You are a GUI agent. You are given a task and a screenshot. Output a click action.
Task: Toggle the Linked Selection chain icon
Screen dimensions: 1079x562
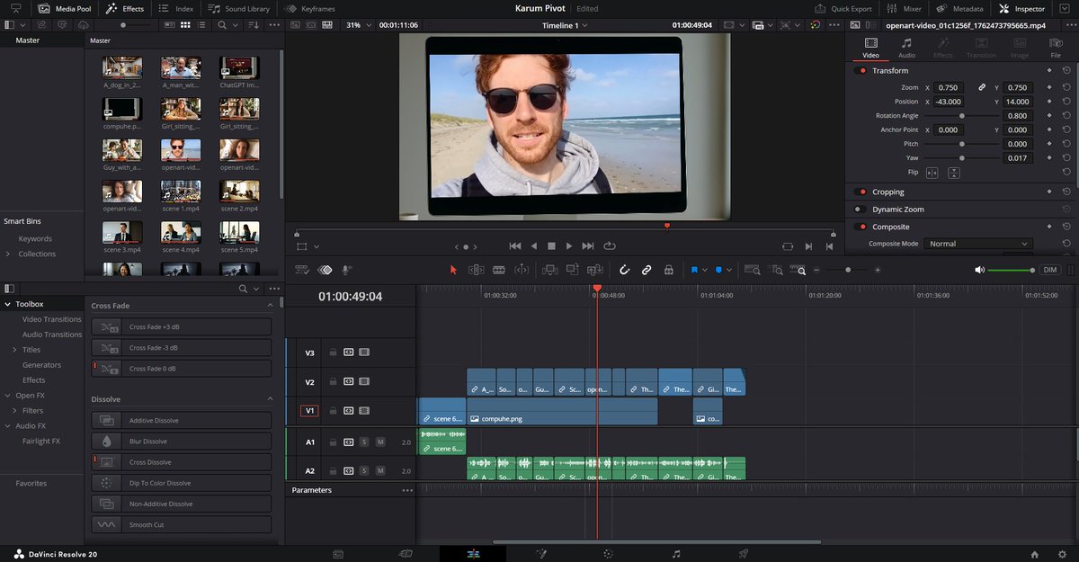pyautogui.click(x=647, y=270)
